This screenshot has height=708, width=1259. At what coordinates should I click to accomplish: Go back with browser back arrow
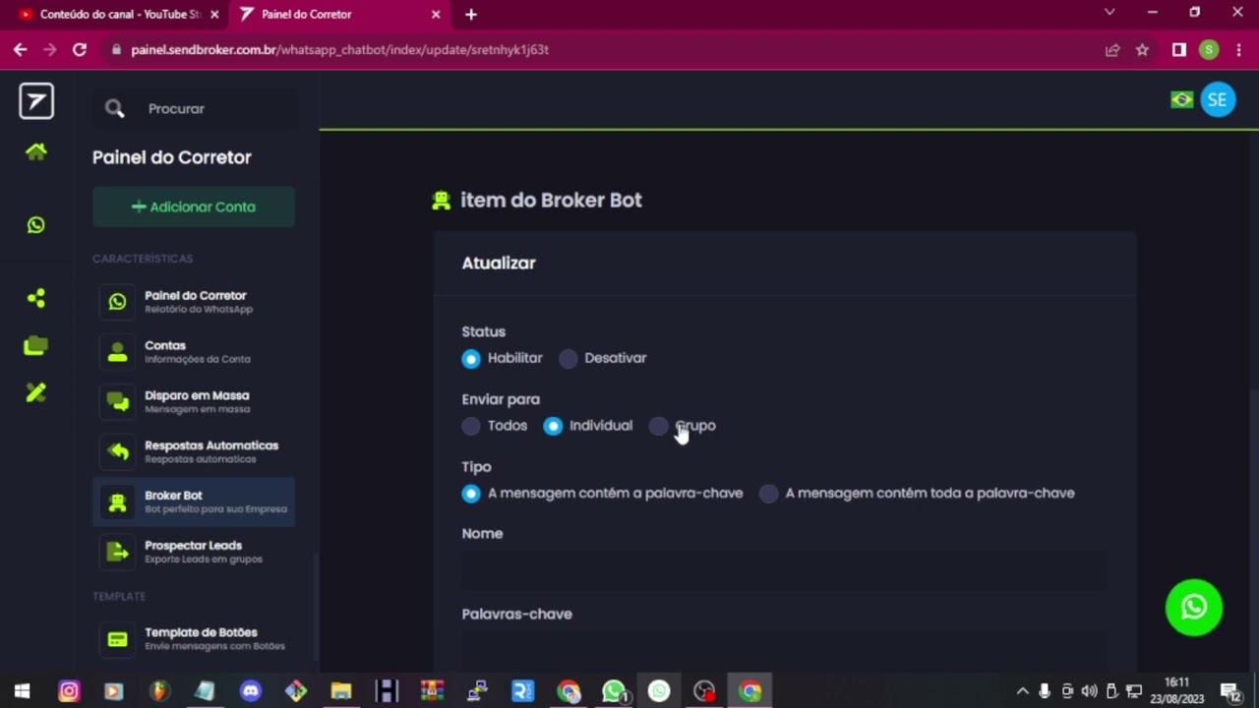point(21,49)
